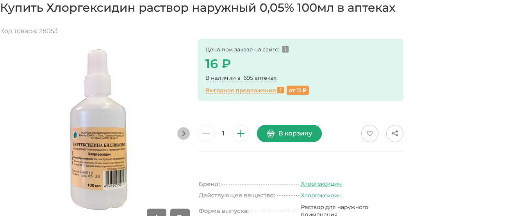Screen dimensions: 519x216
Task: Open the Хлоргексидин brand link
Action: pos(321,184)
